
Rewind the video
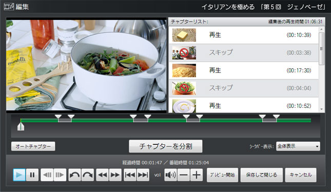pyautogui.click(x=103, y=175)
